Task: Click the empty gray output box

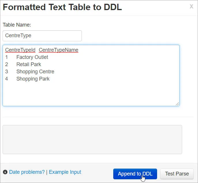Action: tap(92, 139)
